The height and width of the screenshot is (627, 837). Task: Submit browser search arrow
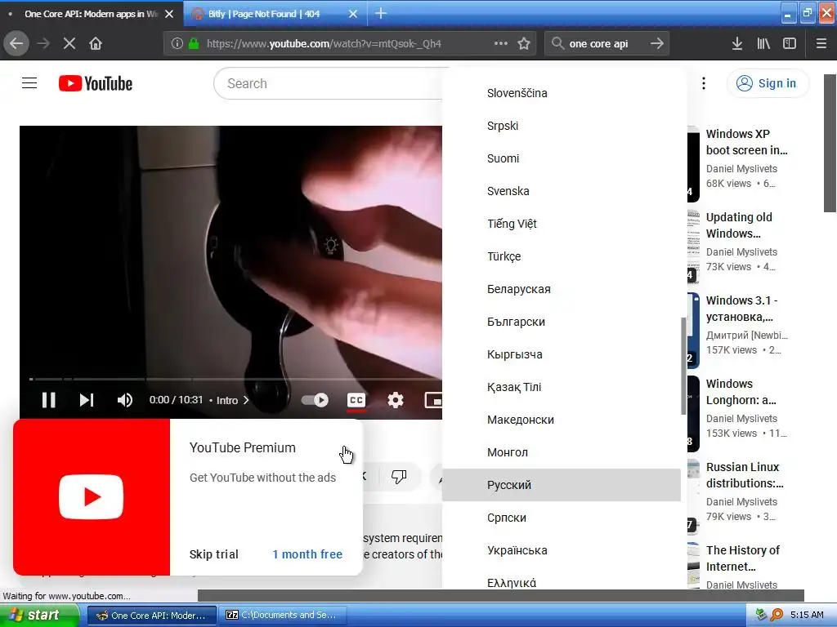click(657, 43)
